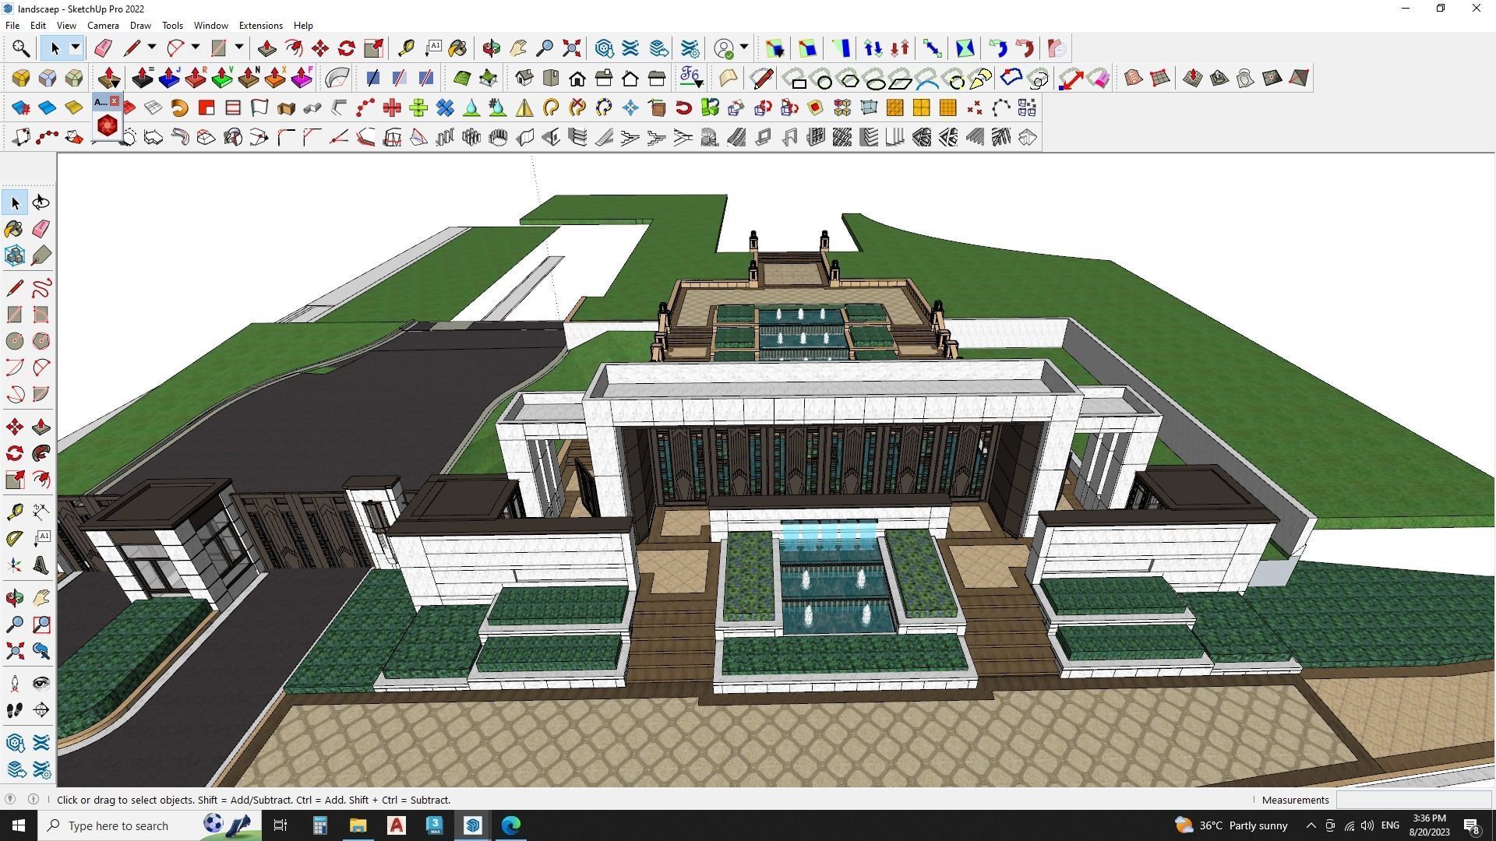Choose the Polygon tool in left palette
Image resolution: width=1496 pixels, height=841 pixels.
(x=41, y=341)
